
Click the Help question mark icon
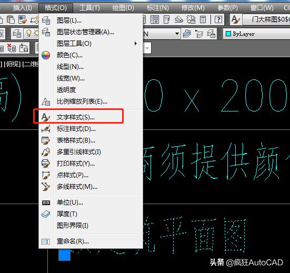pyautogui.click(x=218, y=19)
